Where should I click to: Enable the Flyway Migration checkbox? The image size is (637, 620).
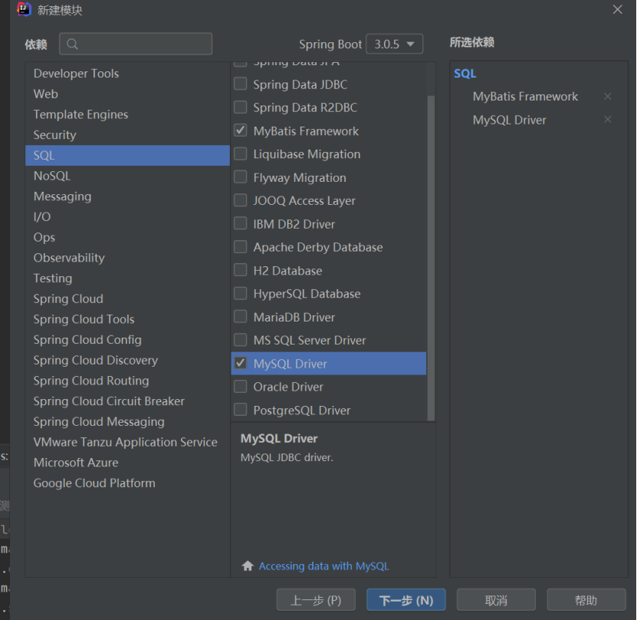point(241,176)
